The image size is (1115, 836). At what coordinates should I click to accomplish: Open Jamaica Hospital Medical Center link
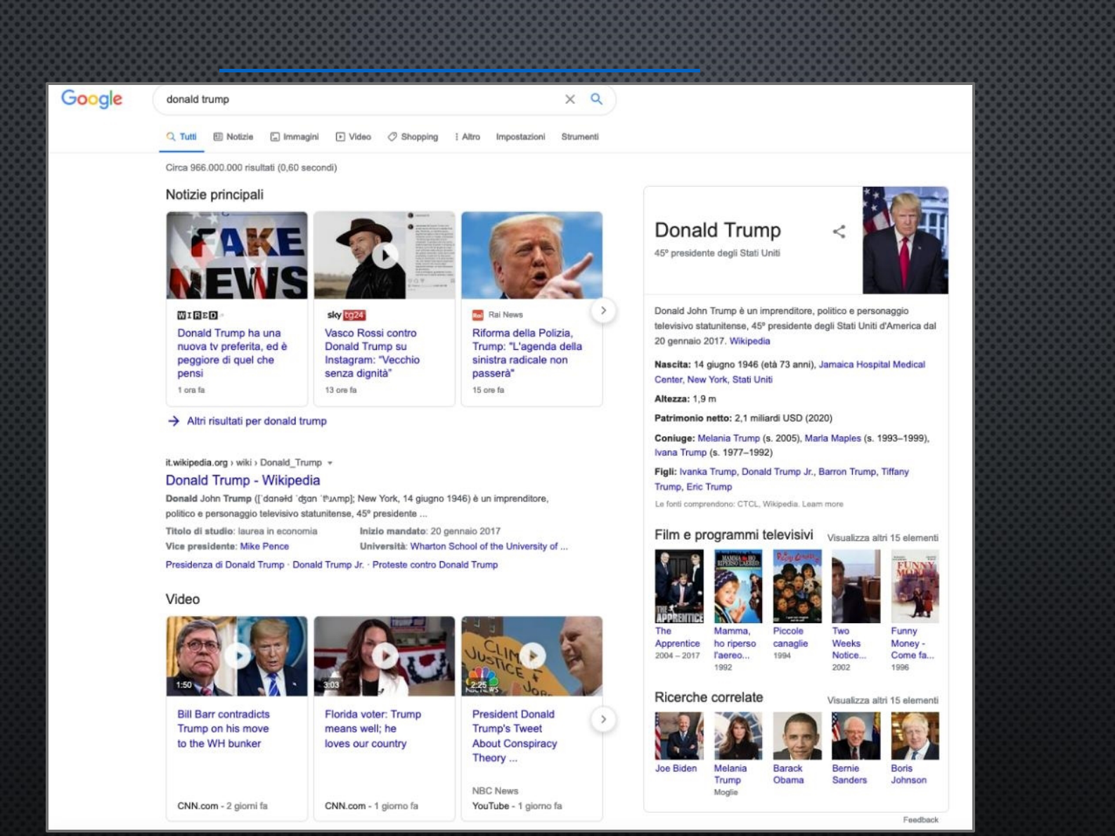pos(789,372)
